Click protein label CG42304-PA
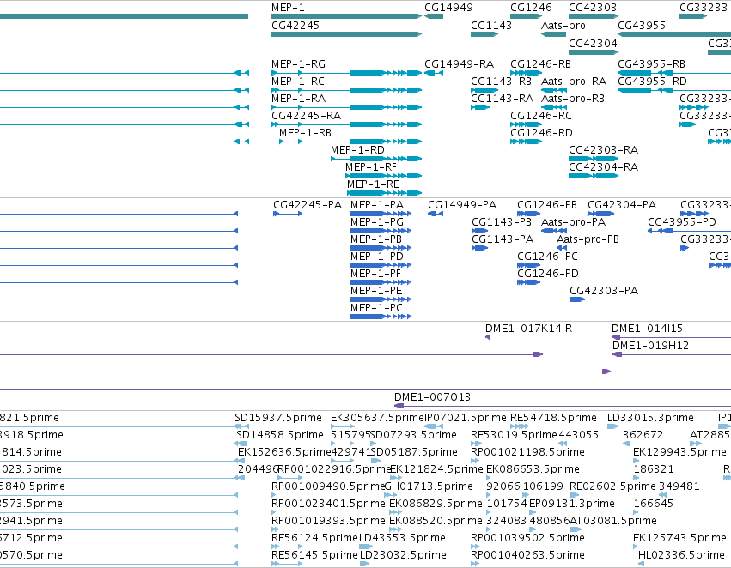This screenshot has width=731, height=568. [x=622, y=205]
